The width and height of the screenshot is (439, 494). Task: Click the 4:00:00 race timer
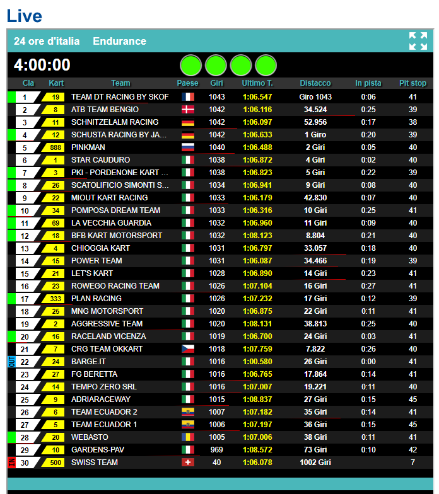pos(42,65)
